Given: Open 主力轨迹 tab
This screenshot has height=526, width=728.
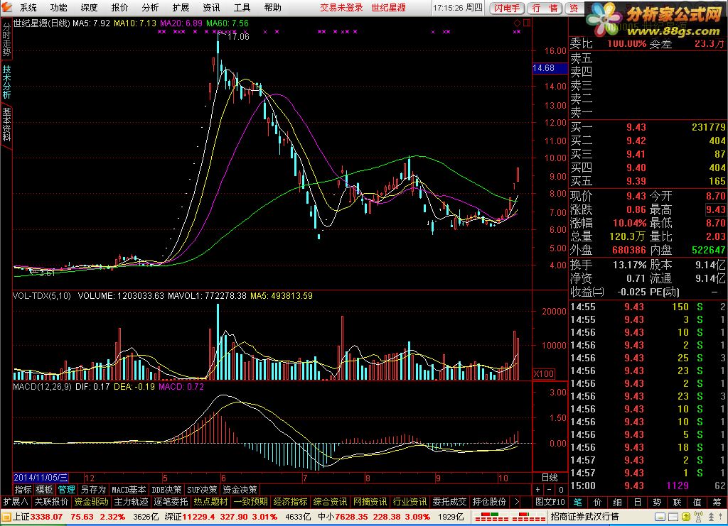Looking at the screenshot, I should pos(131,502).
